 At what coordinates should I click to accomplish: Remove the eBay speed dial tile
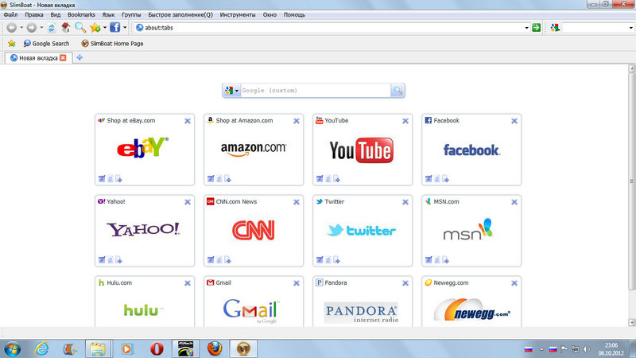(x=188, y=121)
